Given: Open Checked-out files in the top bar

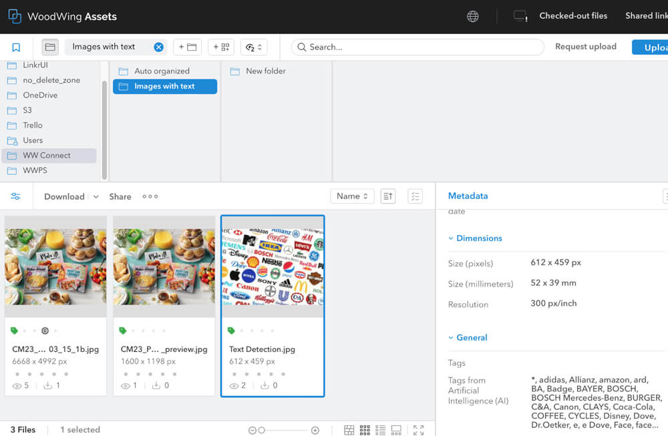Looking at the screenshot, I should point(573,16).
